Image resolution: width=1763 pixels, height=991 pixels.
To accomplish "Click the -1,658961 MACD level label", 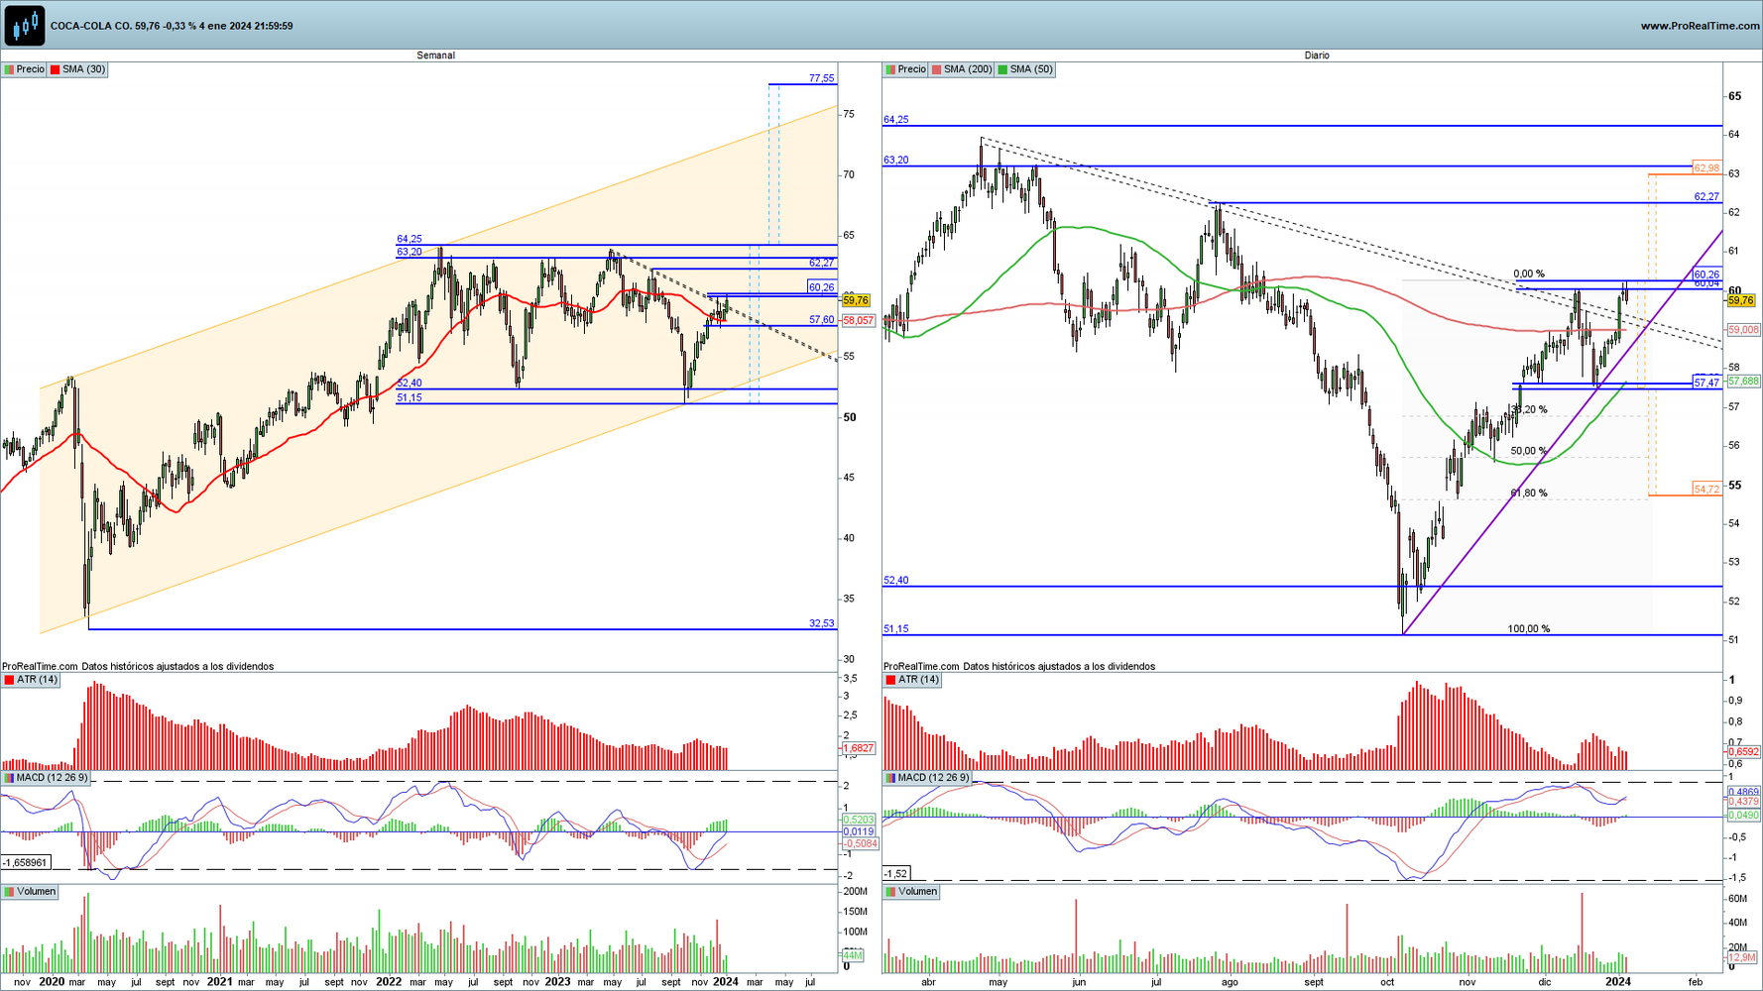I will coord(25,863).
